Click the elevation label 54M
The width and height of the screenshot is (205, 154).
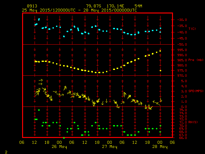138,6
